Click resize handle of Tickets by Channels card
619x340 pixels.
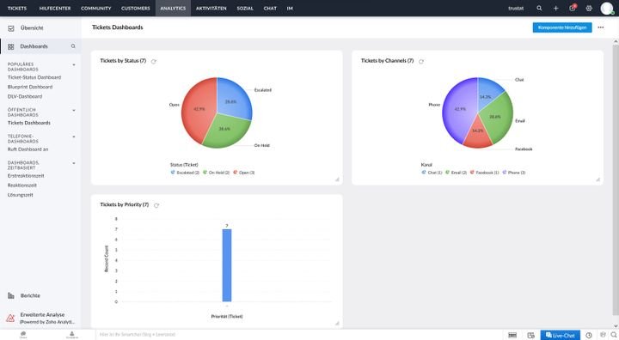coord(598,179)
